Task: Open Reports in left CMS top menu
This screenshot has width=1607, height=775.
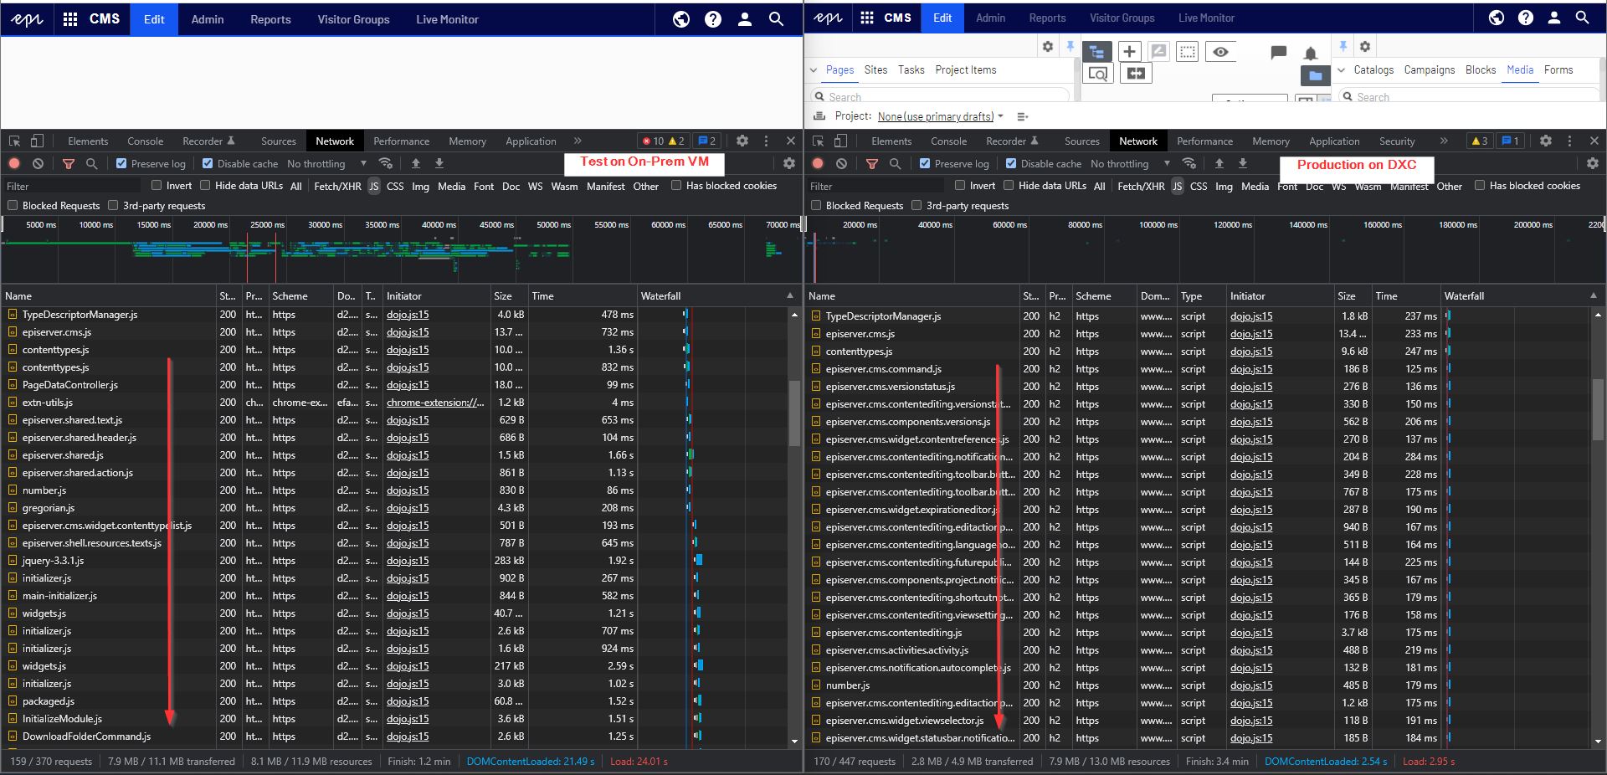Action: (270, 19)
